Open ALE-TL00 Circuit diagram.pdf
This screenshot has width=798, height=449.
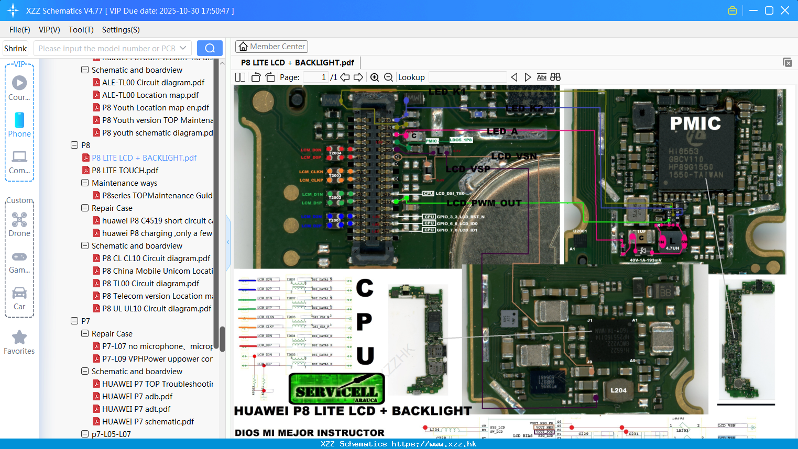pyautogui.click(x=153, y=82)
